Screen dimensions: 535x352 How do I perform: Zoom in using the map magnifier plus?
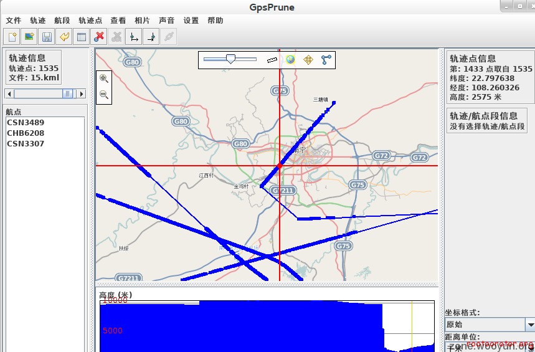104,78
